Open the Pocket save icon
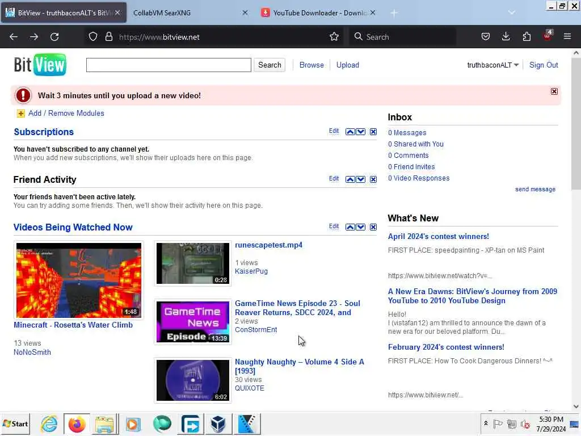This screenshot has width=581, height=436. (486, 37)
